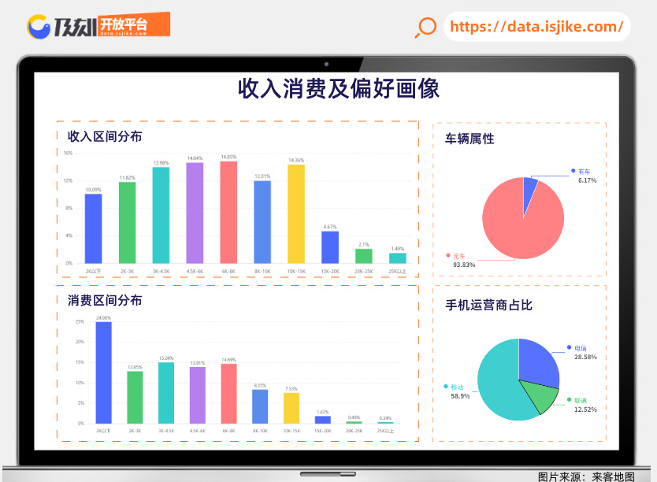Click the orange magnifier search icon
Viewport: 657px width, 482px height.
(x=425, y=28)
